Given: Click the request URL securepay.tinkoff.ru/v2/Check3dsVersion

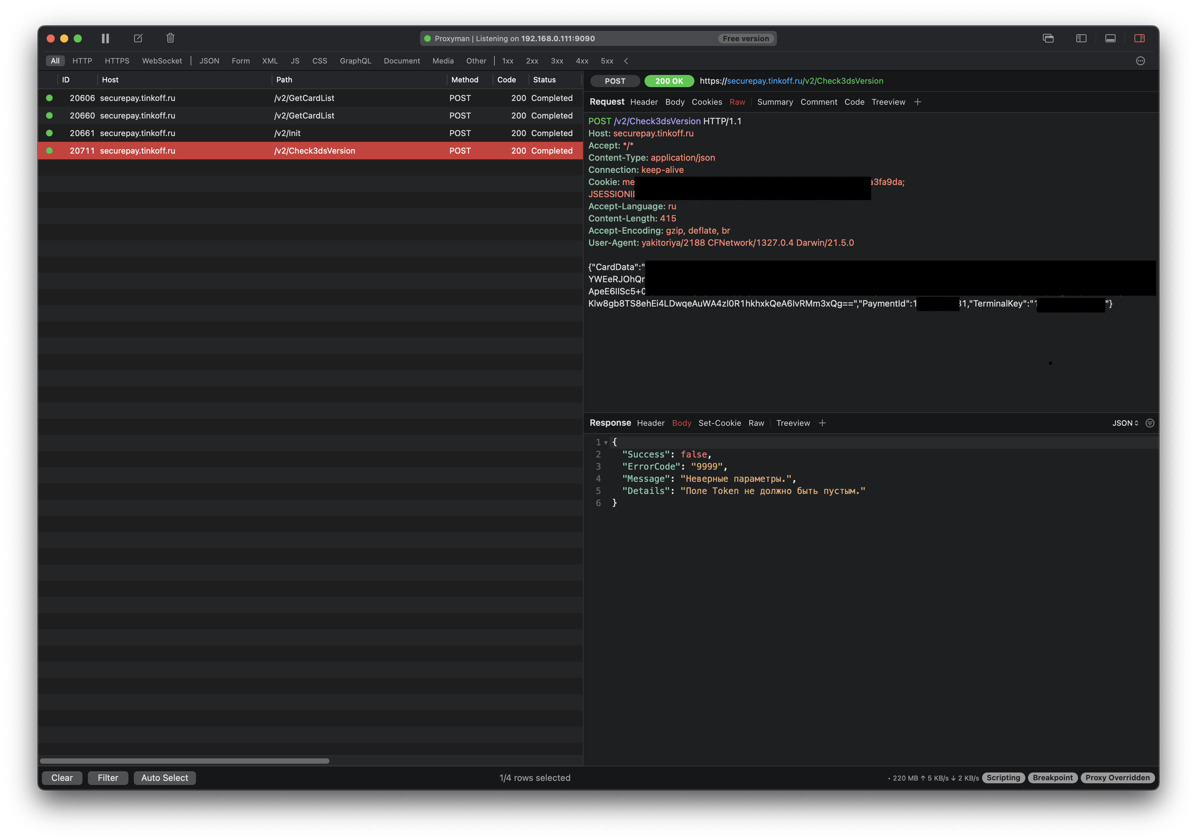Looking at the screenshot, I should click(791, 81).
